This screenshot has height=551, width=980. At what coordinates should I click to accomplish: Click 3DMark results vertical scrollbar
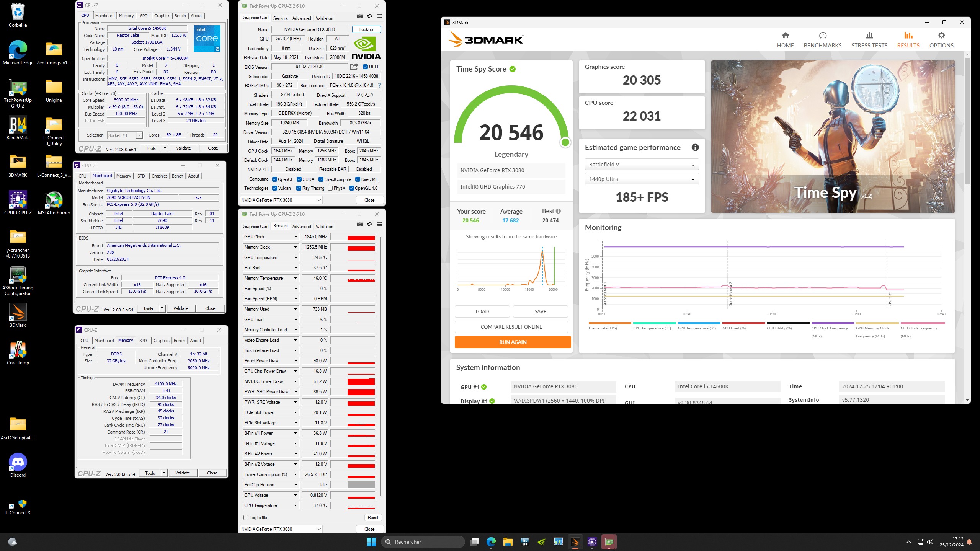[x=967, y=120]
